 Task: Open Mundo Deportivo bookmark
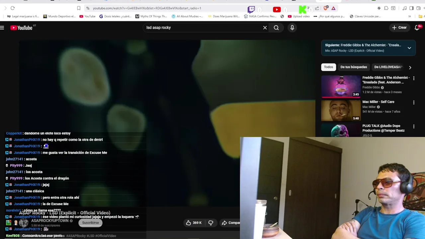point(59,16)
